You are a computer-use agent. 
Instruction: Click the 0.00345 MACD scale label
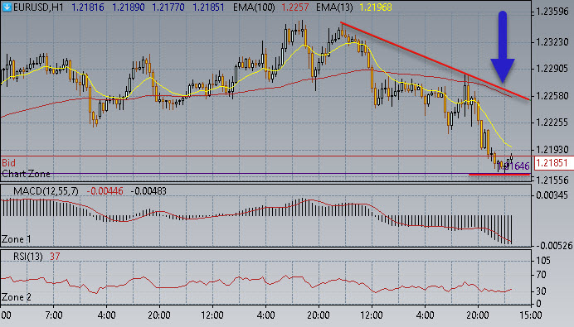(x=552, y=195)
